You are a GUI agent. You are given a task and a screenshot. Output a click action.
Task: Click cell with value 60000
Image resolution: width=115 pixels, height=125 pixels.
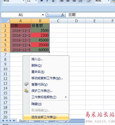pyautogui.click(x=40, y=50)
